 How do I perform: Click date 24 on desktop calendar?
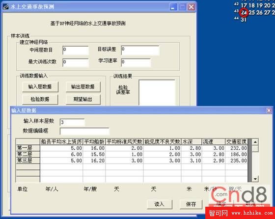click(244, 13)
